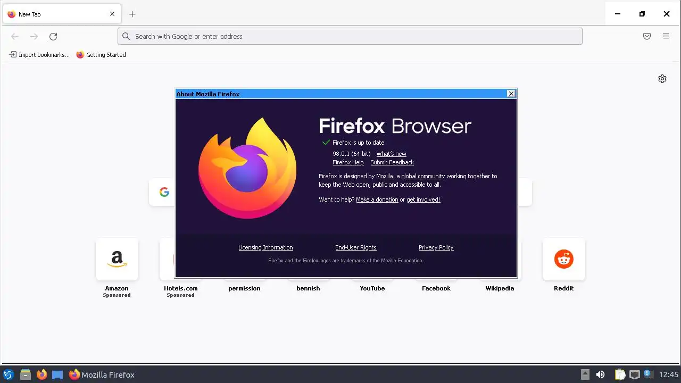This screenshot has height=383, width=681.
Task: Open the What's new link
Action: click(391, 154)
